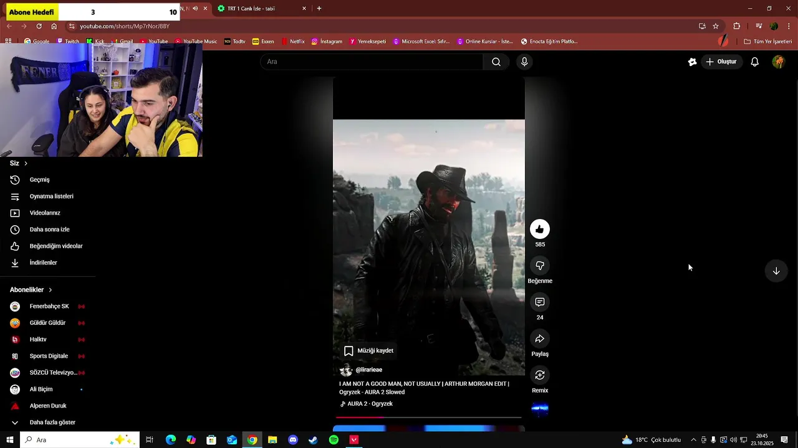Viewport: 798px width, 448px height.
Task: Open Windows Start menu
Action: click(x=10, y=440)
